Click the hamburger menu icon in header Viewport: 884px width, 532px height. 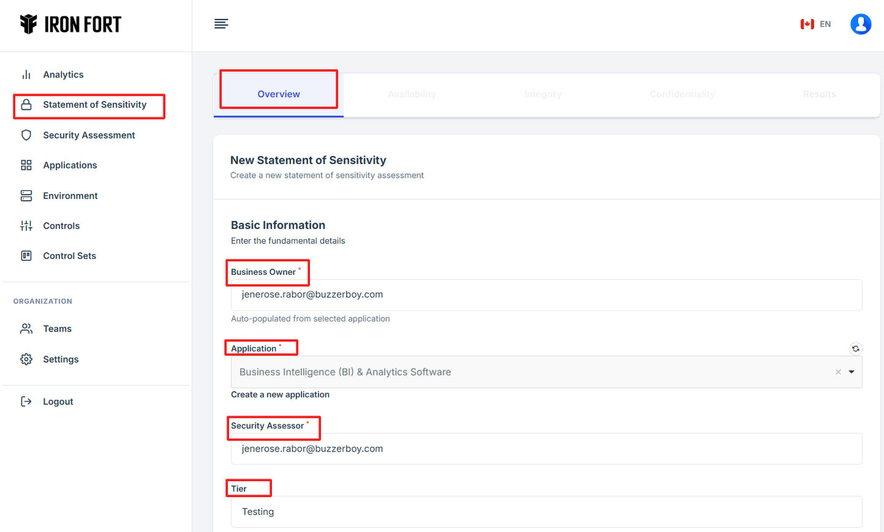221,24
